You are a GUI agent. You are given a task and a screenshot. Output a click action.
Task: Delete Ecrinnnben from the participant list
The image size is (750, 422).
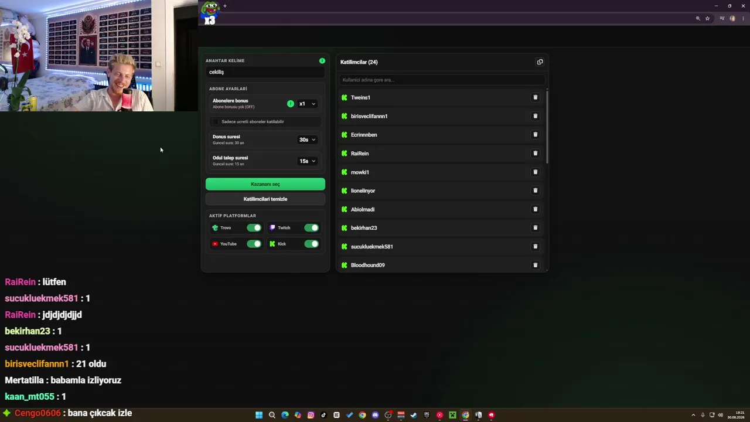(x=535, y=135)
